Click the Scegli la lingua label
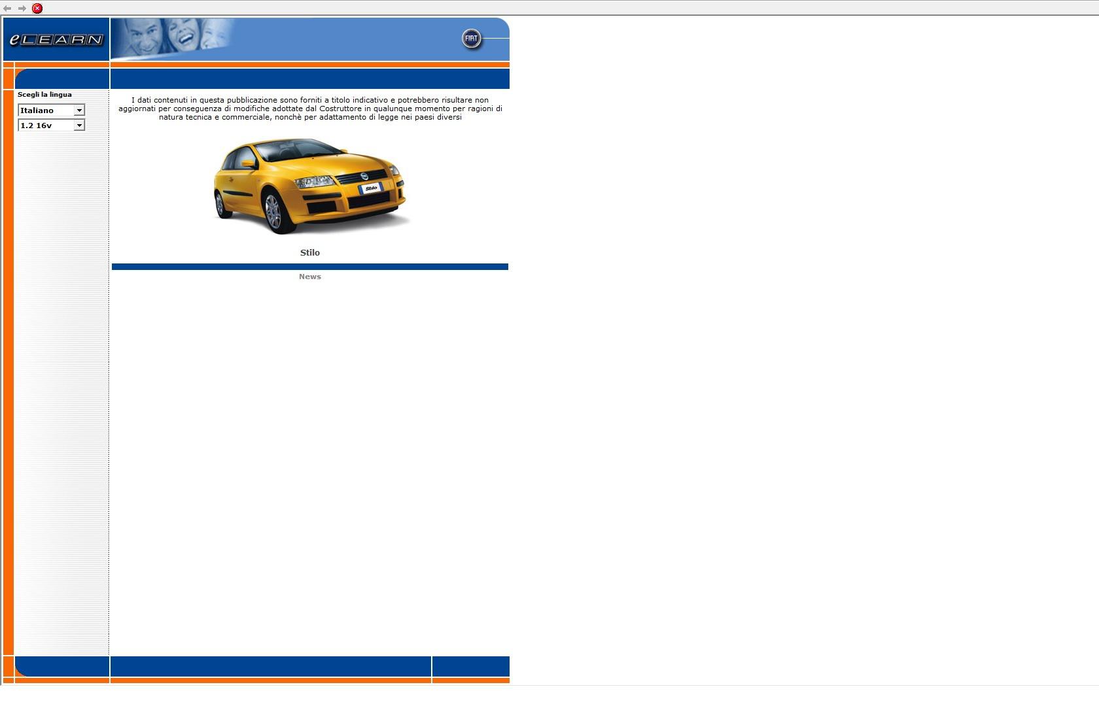1099x706 pixels. click(44, 95)
